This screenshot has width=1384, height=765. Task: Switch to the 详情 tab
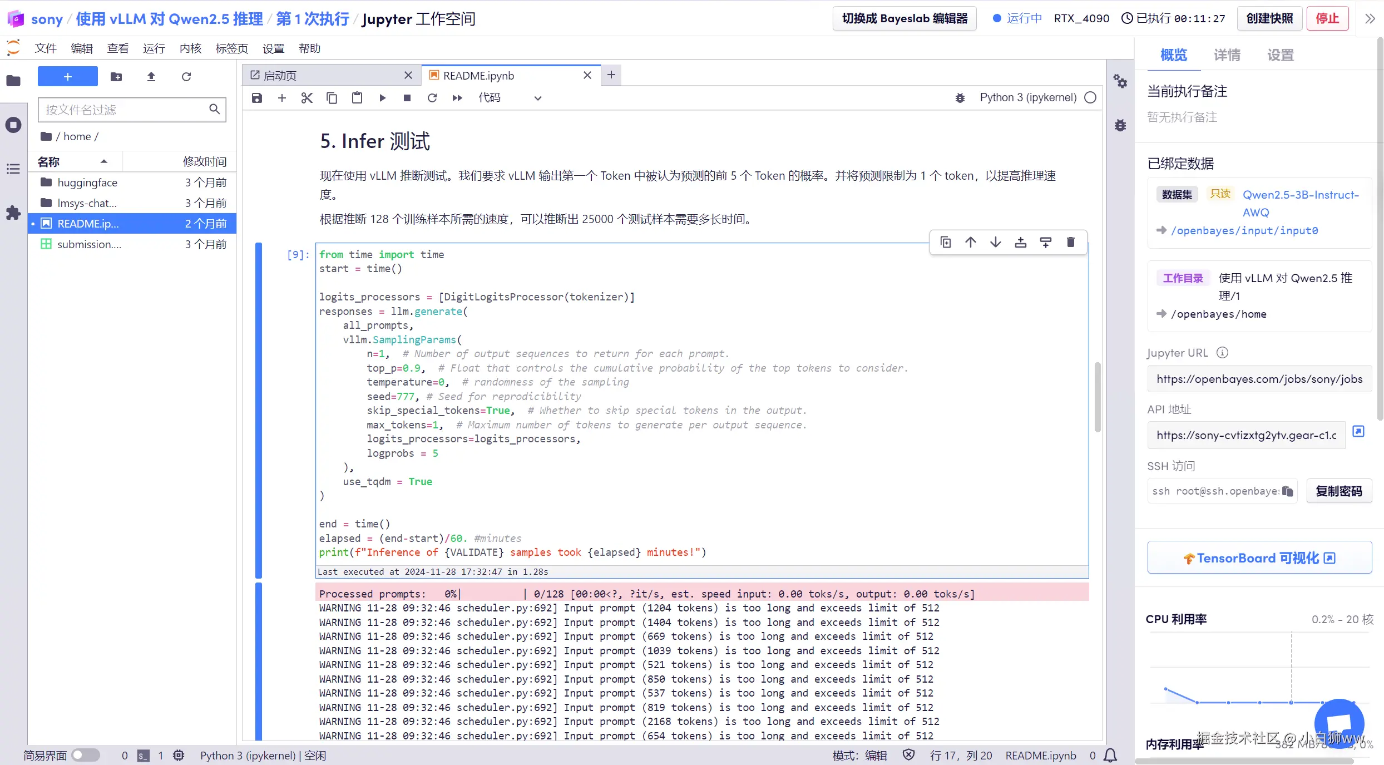pos(1227,55)
